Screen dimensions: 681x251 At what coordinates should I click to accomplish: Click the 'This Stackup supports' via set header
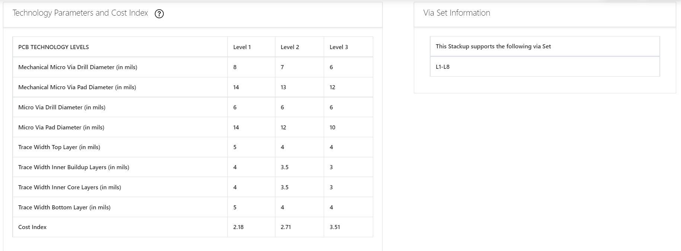pyautogui.click(x=493, y=46)
